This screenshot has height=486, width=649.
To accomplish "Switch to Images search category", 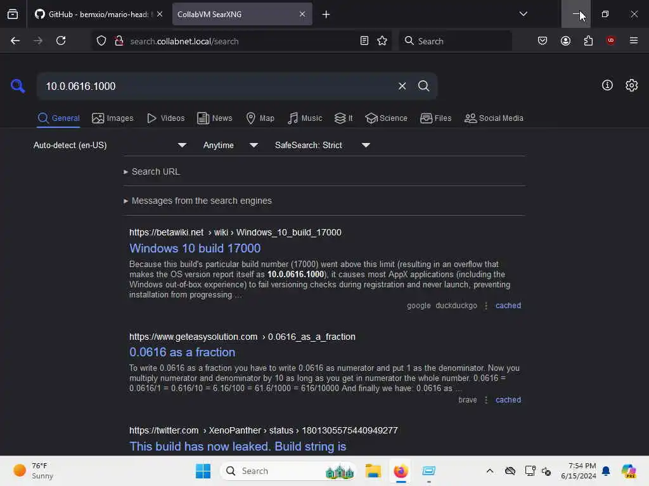I will (x=113, y=118).
